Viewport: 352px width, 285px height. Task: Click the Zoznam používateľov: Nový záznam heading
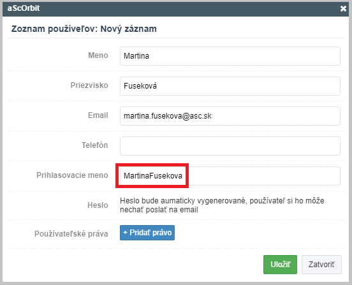(x=84, y=29)
